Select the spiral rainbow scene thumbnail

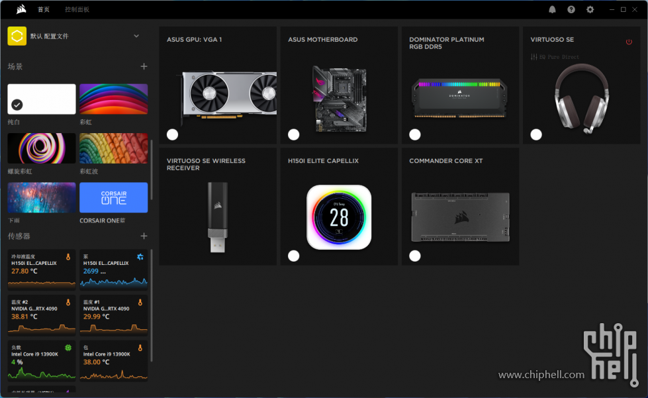pos(41,148)
